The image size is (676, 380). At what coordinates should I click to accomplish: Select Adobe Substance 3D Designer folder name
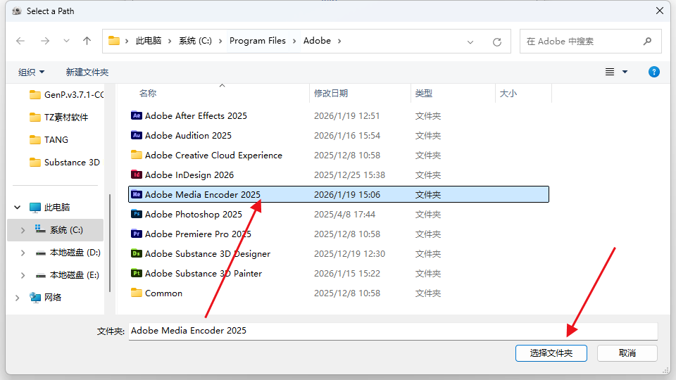[207, 254]
